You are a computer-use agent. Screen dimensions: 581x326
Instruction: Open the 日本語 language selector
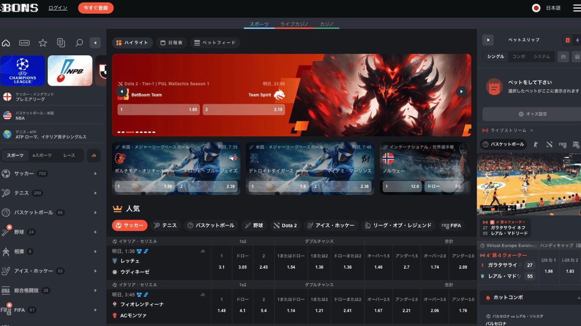(x=547, y=8)
